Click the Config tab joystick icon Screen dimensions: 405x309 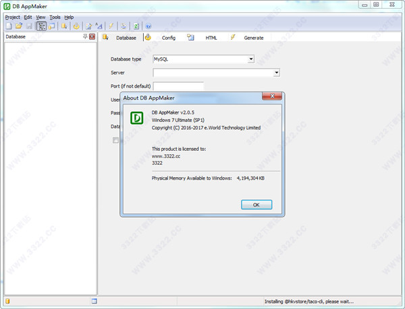point(148,37)
